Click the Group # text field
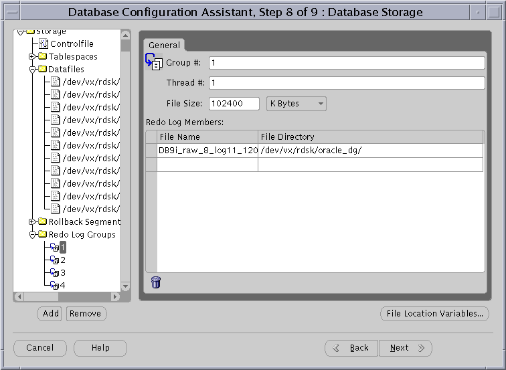506x370 pixels. click(x=346, y=63)
